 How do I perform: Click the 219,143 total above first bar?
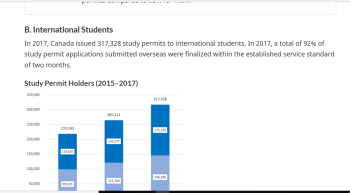pyautogui.click(x=67, y=128)
